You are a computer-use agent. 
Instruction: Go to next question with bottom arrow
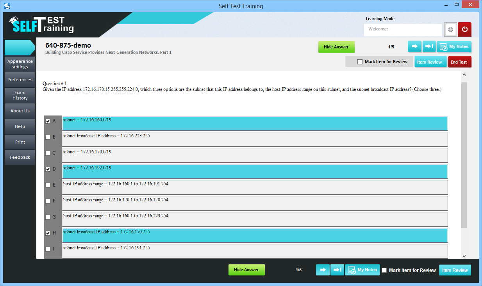coord(323,270)
